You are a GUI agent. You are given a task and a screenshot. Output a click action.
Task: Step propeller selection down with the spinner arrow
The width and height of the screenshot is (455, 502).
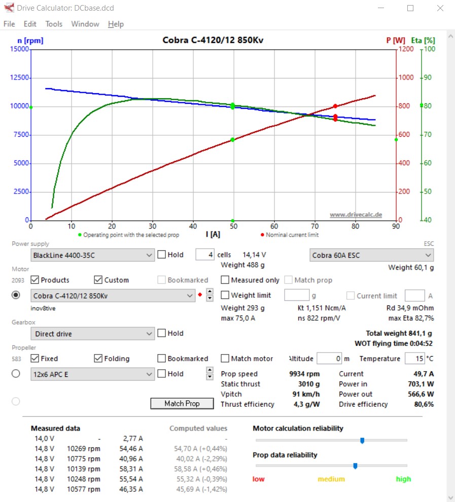pos(210,377)
